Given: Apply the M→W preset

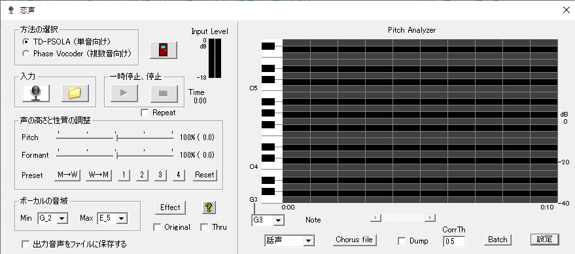Looking at the screenshot, I should coord(67,175).
